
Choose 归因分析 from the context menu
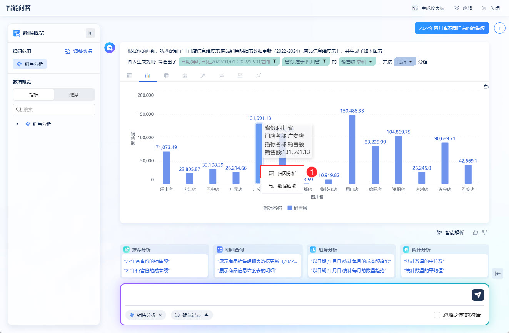coord(282,173)
